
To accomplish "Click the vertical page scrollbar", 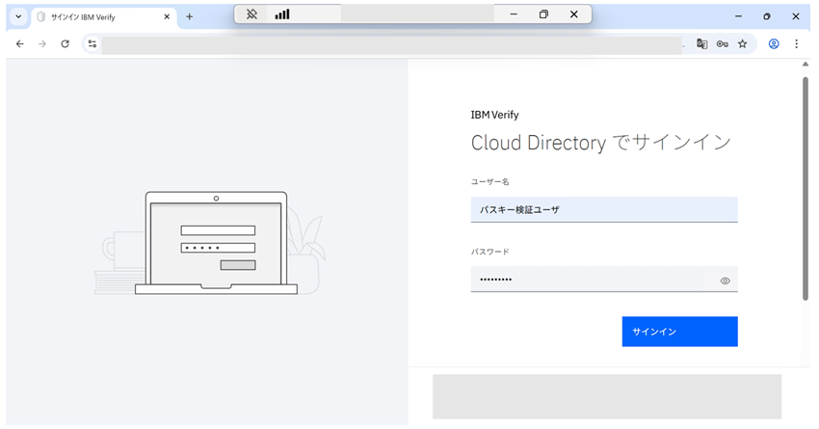I will click(x=805, y=188).
